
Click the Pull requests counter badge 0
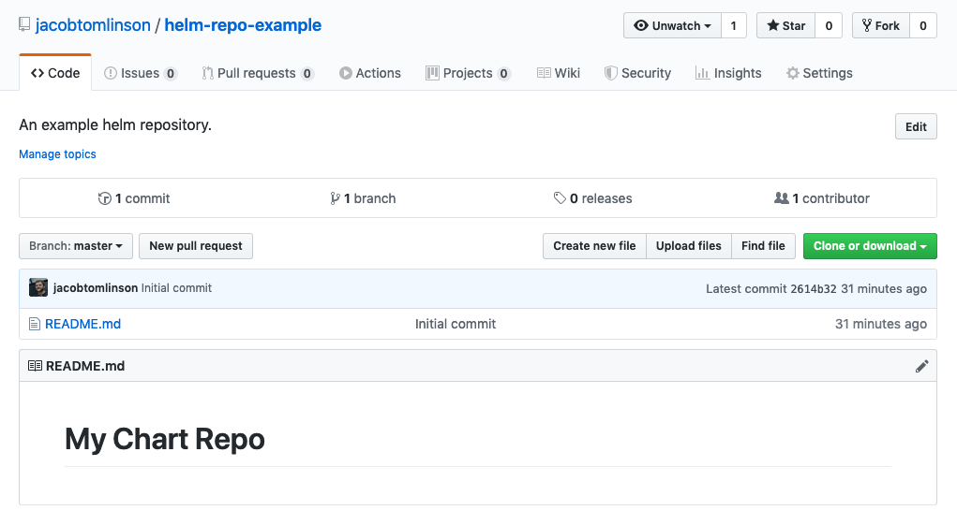307,74
